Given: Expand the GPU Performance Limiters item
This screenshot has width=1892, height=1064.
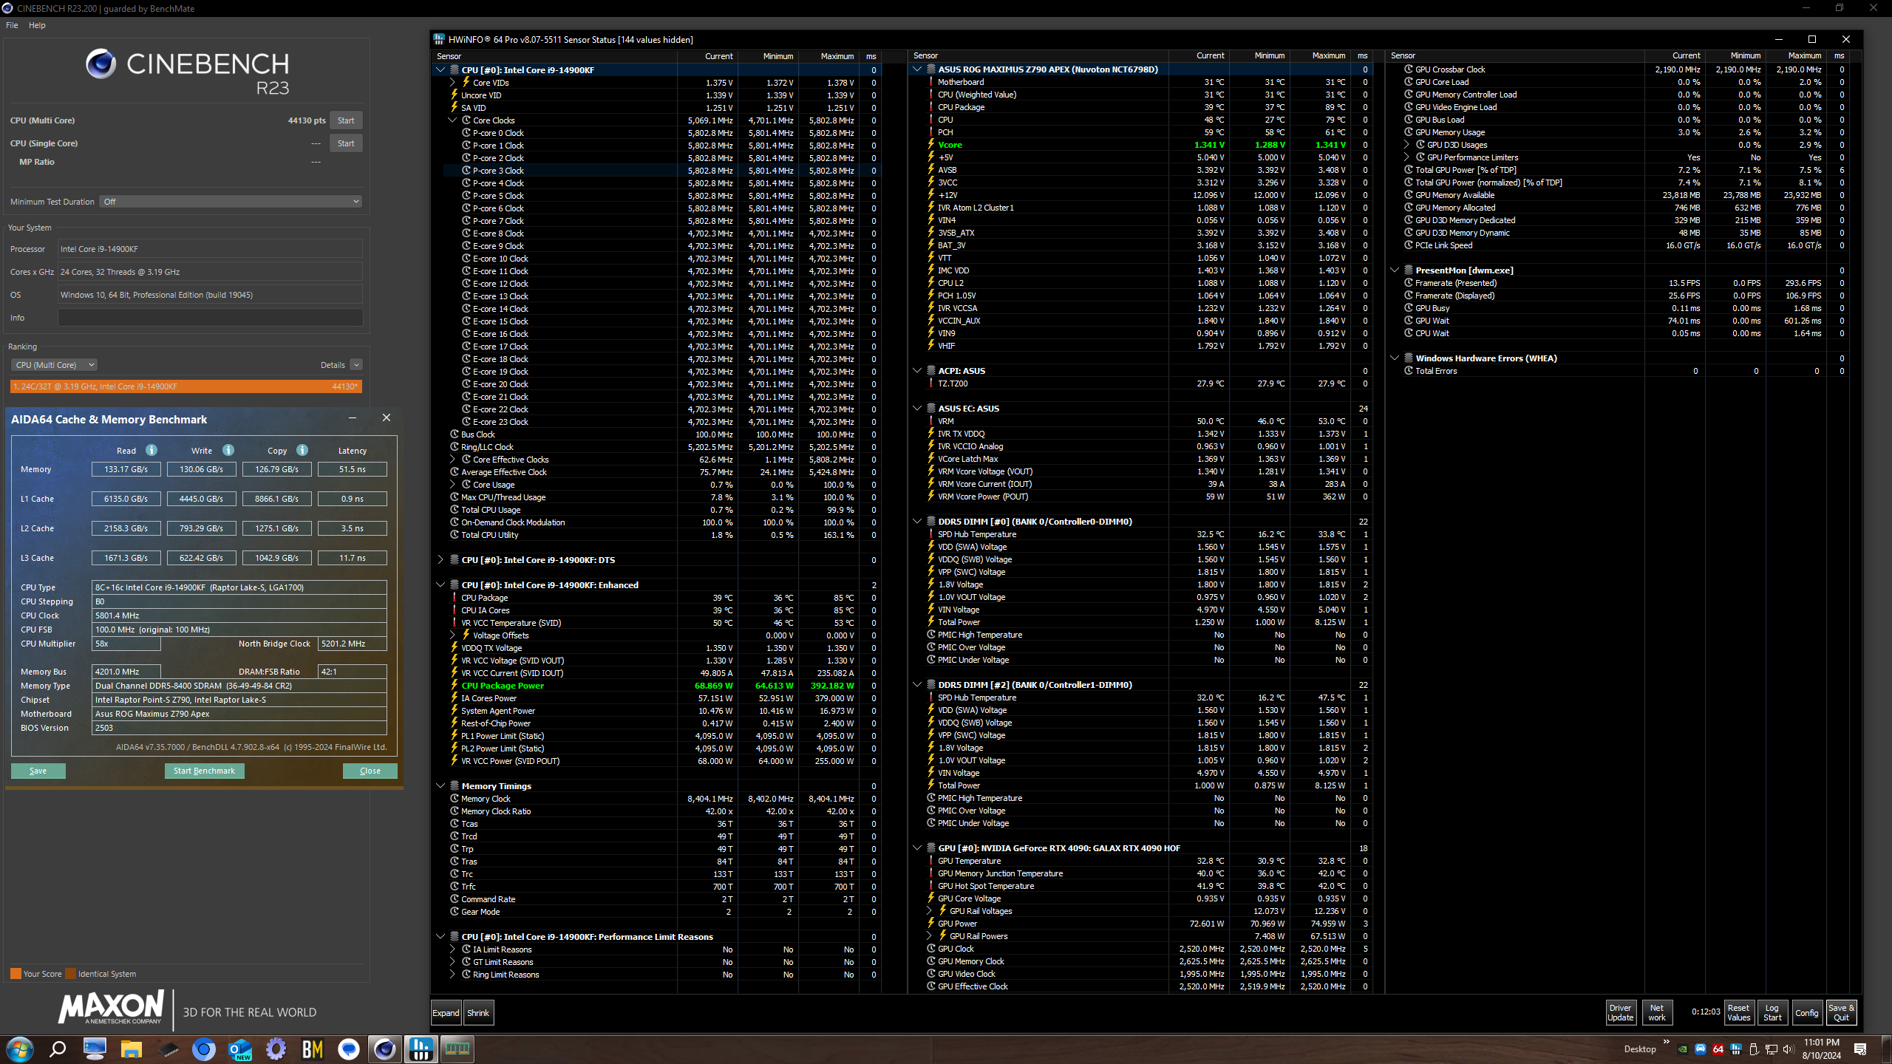Looking at the screenshot, I should pyautogui.click(x=1406, y=157).
